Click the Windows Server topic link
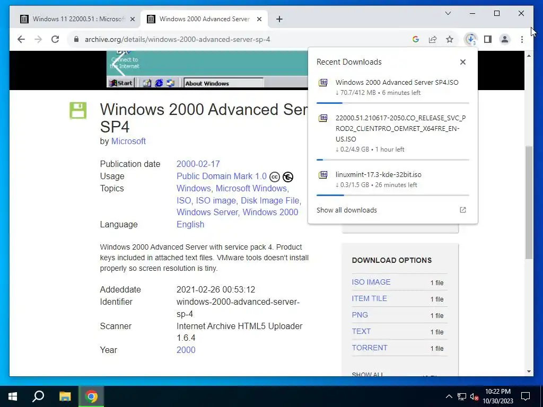Screen dimensions: 543x407 click(207, 212)
